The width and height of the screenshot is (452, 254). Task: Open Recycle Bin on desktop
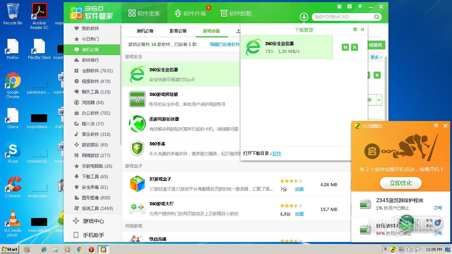[13, 14]
